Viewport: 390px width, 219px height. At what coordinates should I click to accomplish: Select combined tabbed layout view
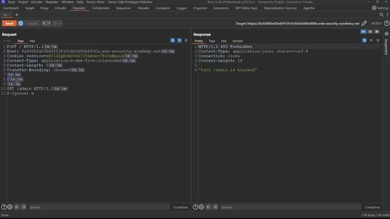click(377, 32)
